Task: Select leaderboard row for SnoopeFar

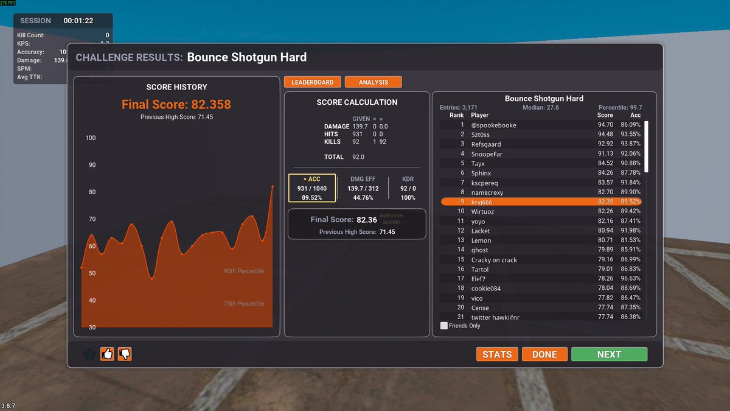Action: pyautogui.click(x=541, y=154)
